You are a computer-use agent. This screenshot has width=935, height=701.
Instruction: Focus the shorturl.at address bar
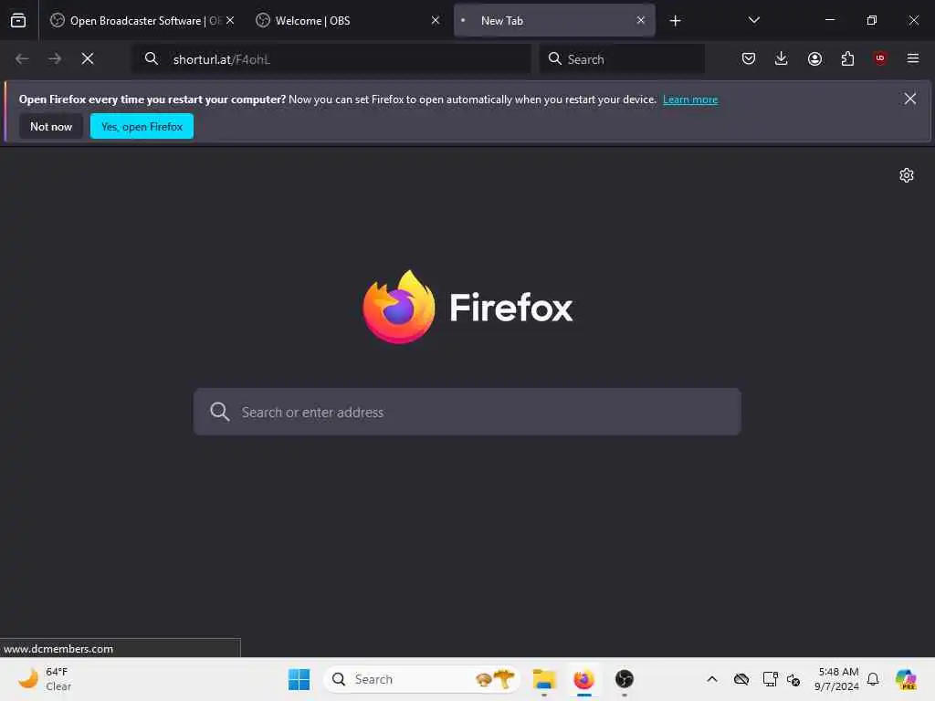click(x=331, y=59)
